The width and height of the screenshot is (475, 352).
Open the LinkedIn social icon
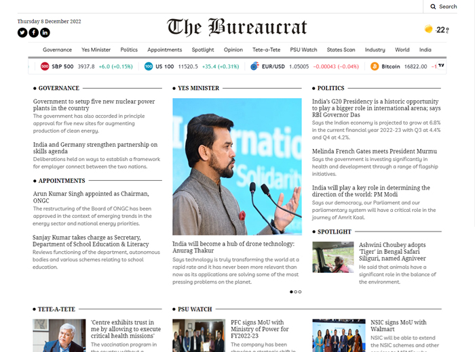coord(45,32)
